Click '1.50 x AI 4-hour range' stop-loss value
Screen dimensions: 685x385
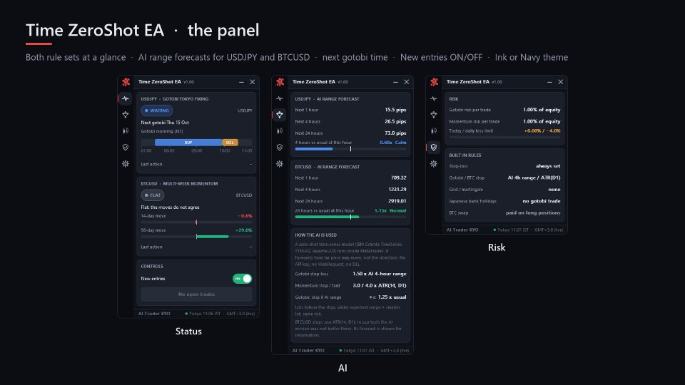click(380, 274)
